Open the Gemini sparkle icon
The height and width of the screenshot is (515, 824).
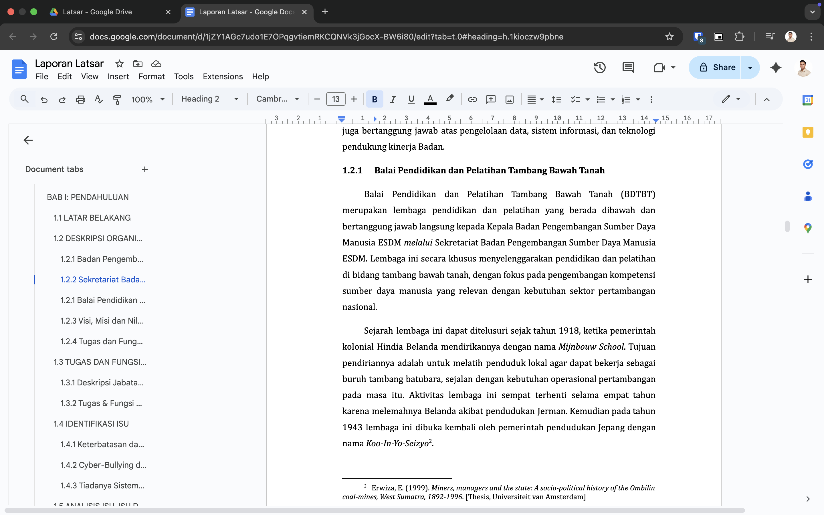coord(776,68)
